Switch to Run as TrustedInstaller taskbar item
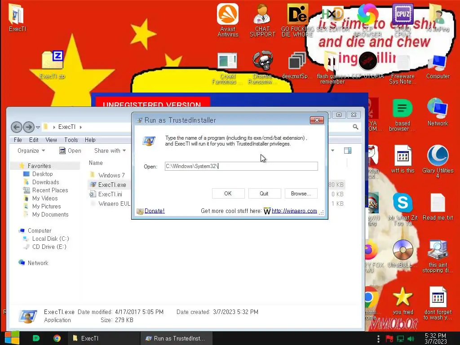This screenshot has width=460, height=345. pos(176,338)
